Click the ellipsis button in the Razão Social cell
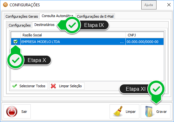Image resolution: width=174 pixels, height=122 pixels. (122, 42)
